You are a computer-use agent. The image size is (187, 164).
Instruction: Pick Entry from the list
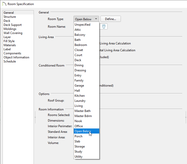[x=87, y=75]
